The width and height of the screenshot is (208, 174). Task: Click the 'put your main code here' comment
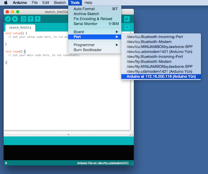(x=44, y=55)
